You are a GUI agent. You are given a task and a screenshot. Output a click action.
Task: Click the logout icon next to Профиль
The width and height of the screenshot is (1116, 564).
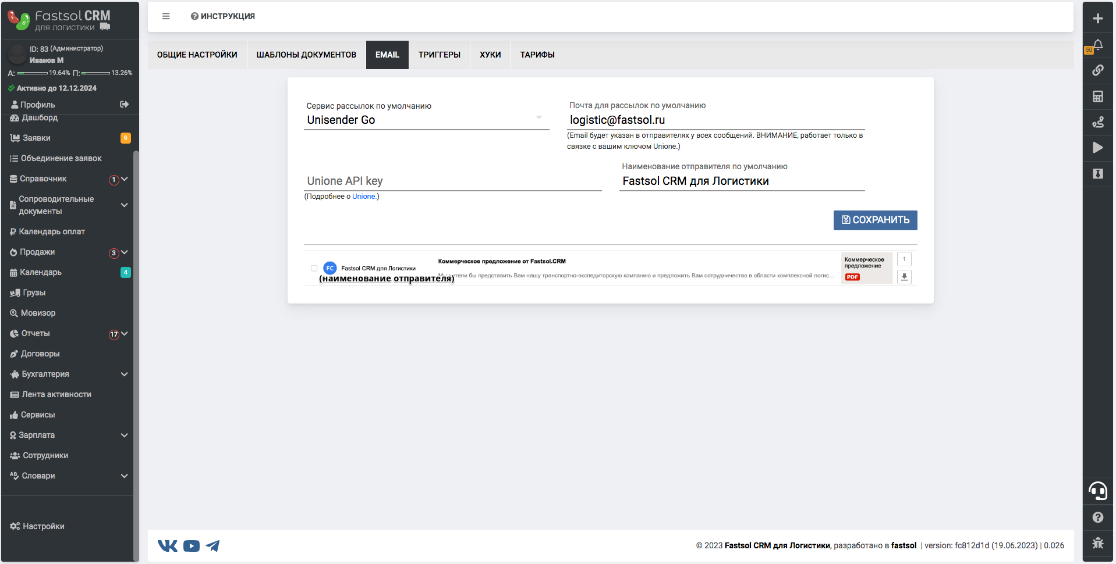(x=124, y=104)
